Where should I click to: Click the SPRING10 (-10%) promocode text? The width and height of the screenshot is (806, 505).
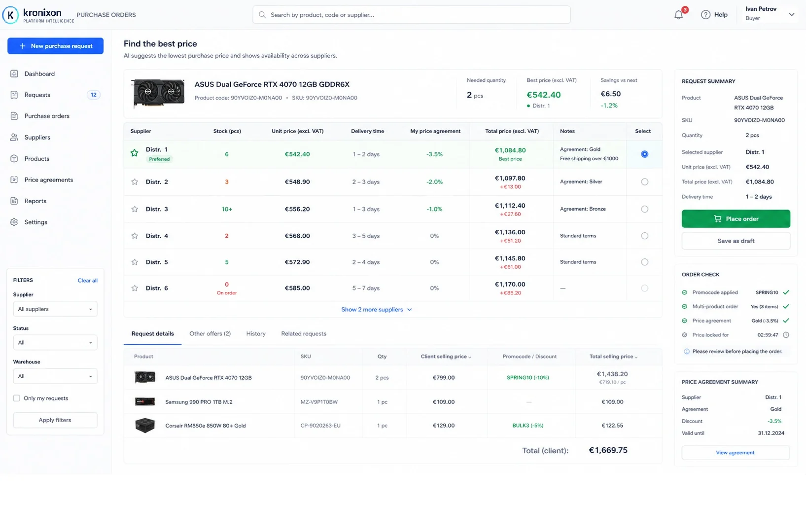tap(527, 378)
